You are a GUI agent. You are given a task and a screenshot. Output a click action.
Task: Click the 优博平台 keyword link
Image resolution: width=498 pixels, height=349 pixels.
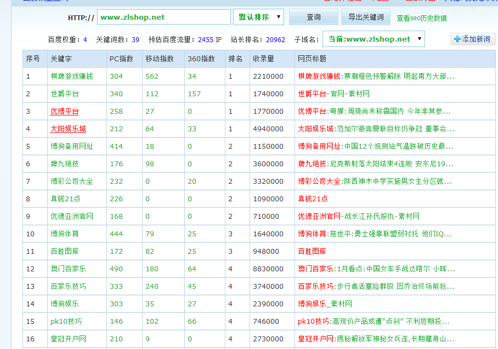65,112
